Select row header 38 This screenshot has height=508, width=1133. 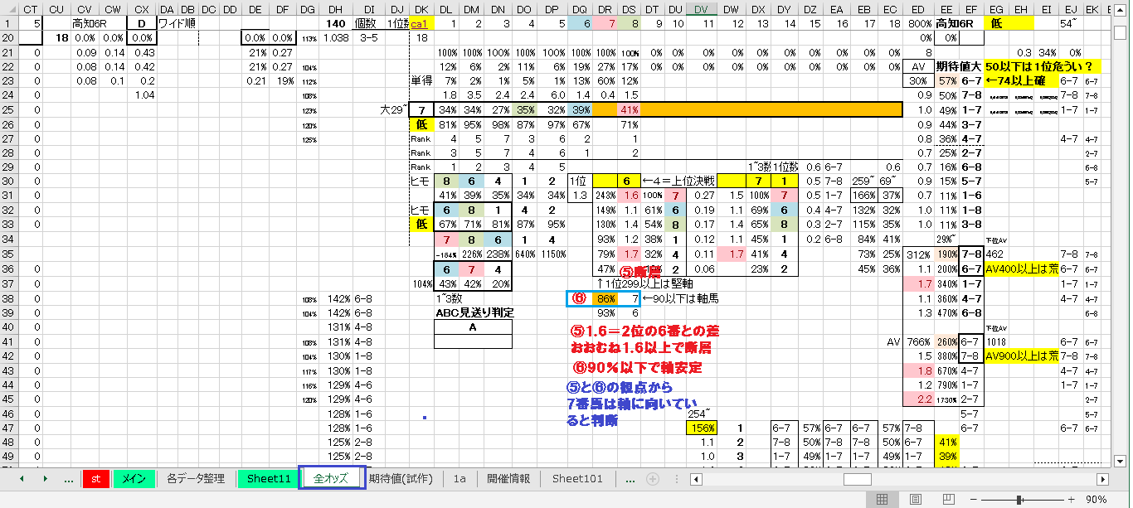[7, 298]
